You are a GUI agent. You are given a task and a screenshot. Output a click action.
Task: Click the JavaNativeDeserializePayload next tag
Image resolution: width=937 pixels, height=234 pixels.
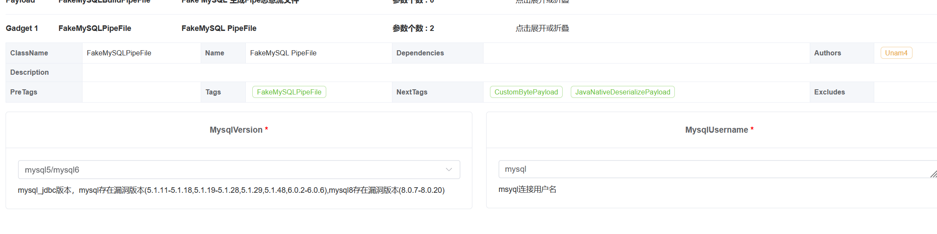coord(622,92)
